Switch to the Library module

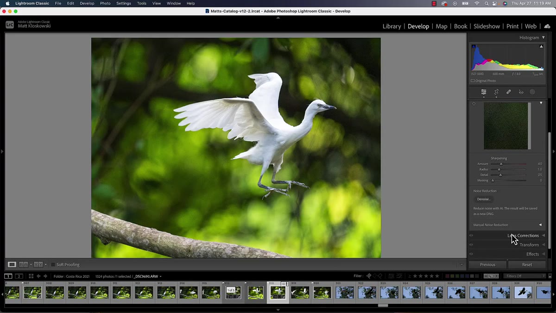pos(392,26)
